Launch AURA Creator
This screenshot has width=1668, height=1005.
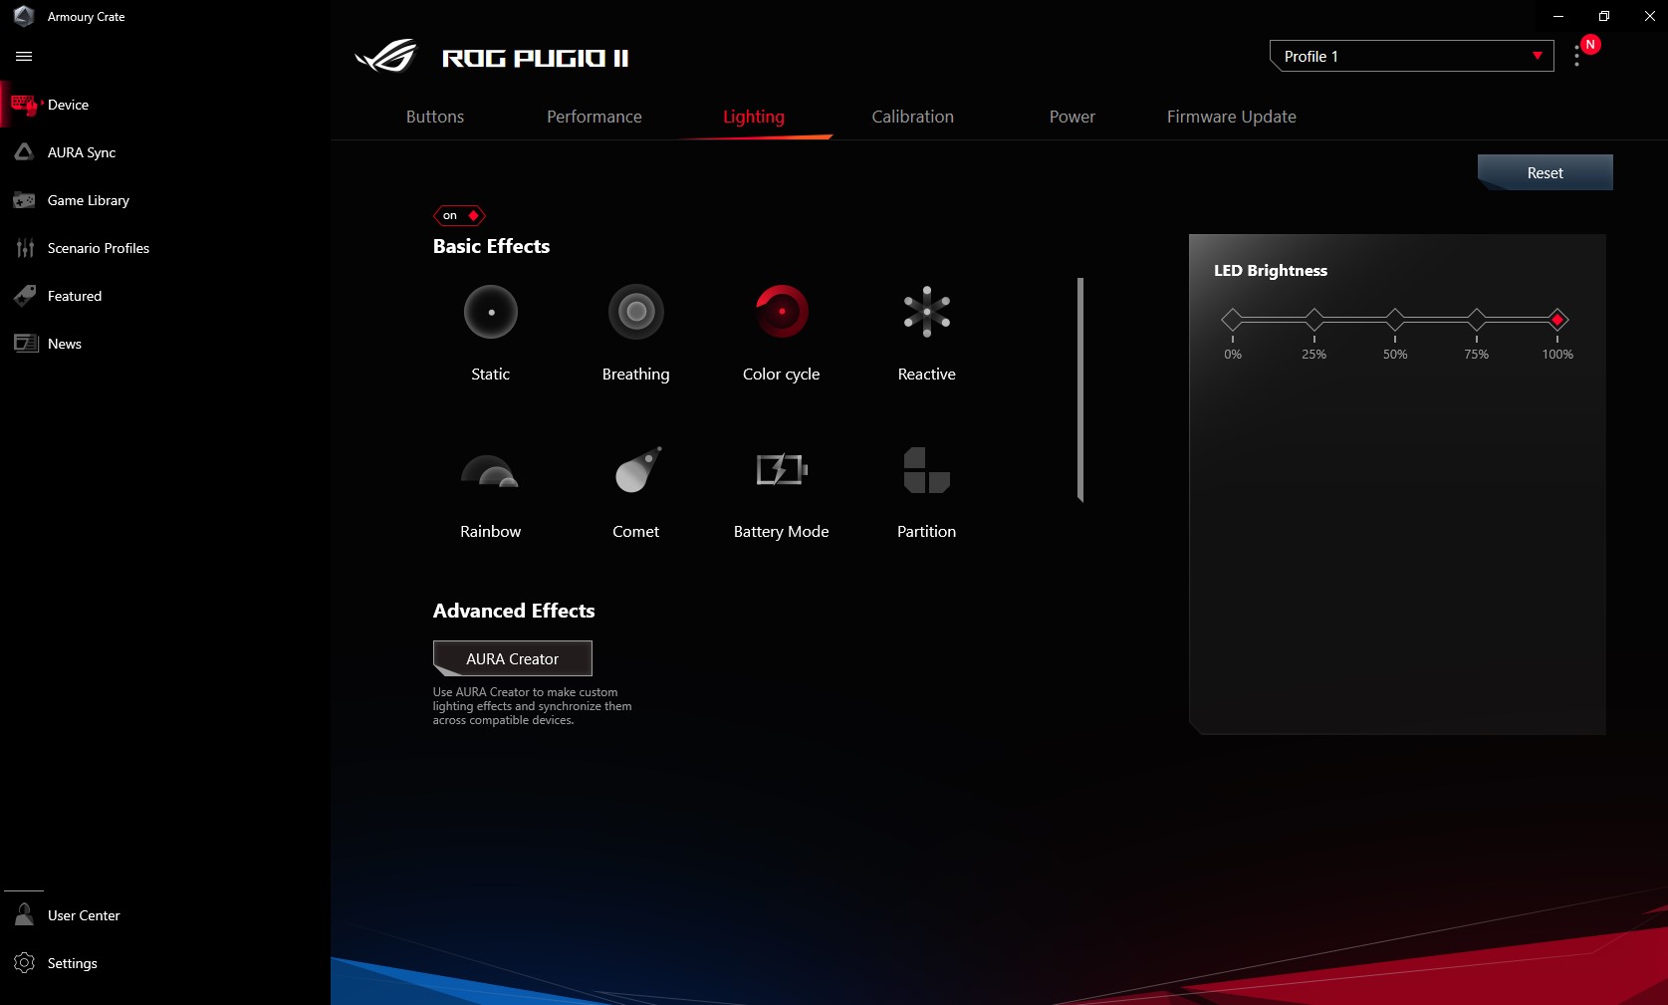(x=512, y=658)
